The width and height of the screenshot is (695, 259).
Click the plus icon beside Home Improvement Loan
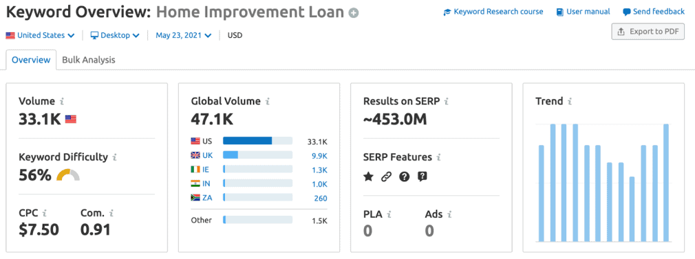click(353, 13)
